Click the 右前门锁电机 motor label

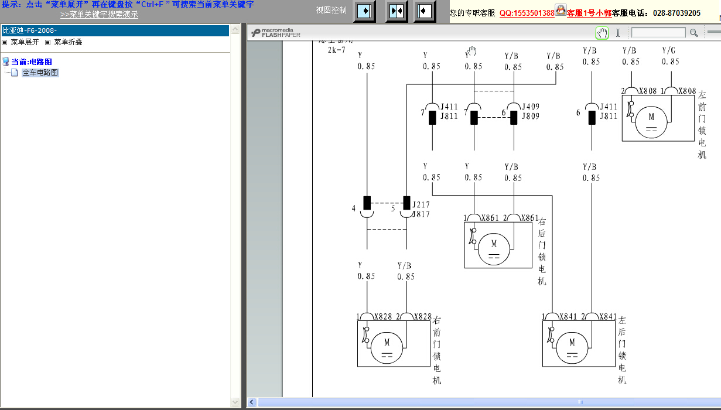click(x=437, y=350)
